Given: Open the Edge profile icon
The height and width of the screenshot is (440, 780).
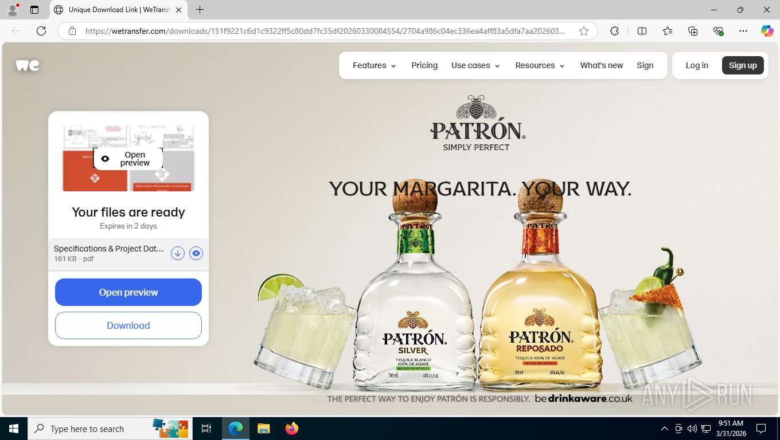Looking at the screenshot, I should 13,10.
